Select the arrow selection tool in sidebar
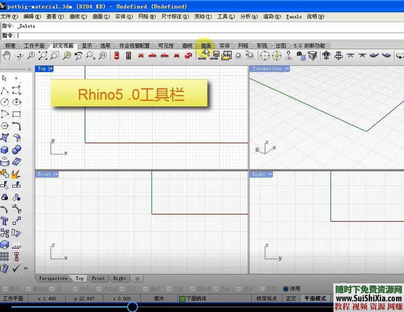 click(5, 78)
